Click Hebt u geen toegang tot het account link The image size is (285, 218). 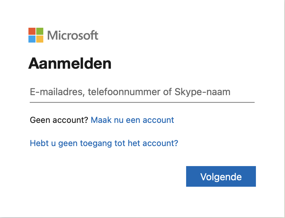[103, 143]
